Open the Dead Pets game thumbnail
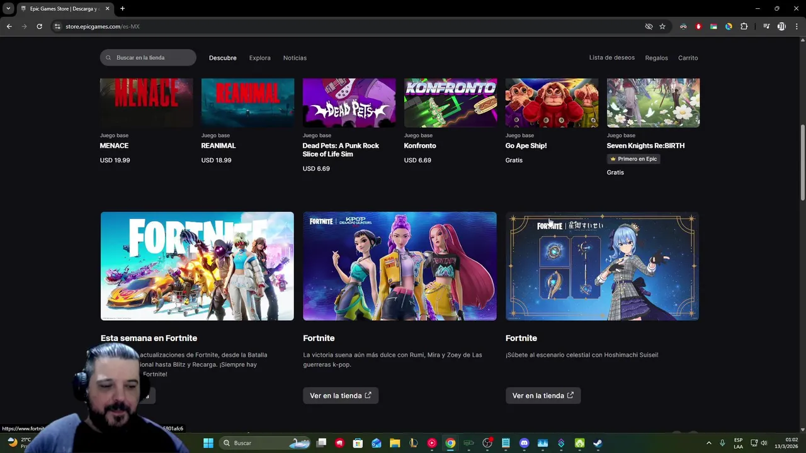 tap(349, 103)
